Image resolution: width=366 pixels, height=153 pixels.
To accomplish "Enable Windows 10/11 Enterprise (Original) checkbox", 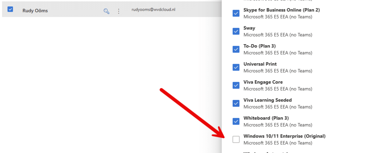I will point(236,139).
